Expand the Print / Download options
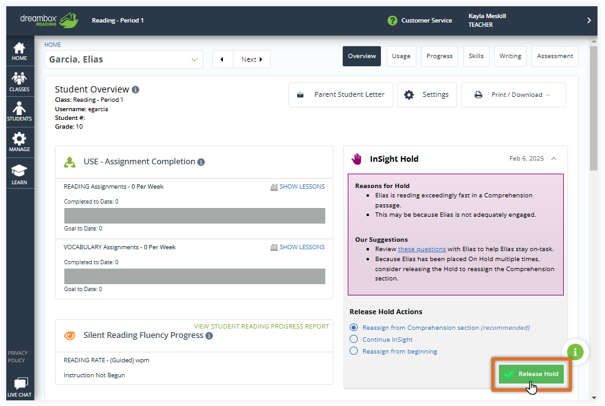The width and height of the screenshot is (605, 406). click(513, 94)
